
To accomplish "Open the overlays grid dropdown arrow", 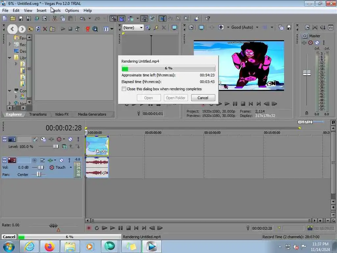I will click(272, 27).
